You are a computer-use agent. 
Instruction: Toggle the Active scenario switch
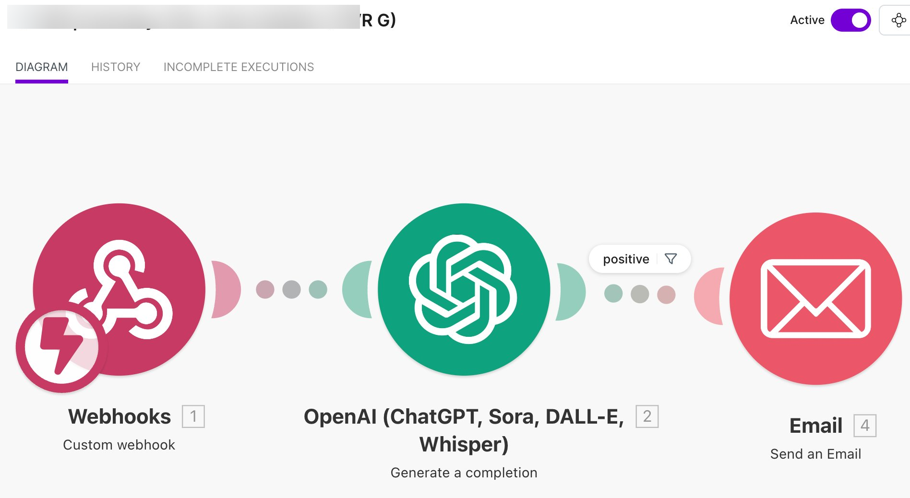pos(850,20)
